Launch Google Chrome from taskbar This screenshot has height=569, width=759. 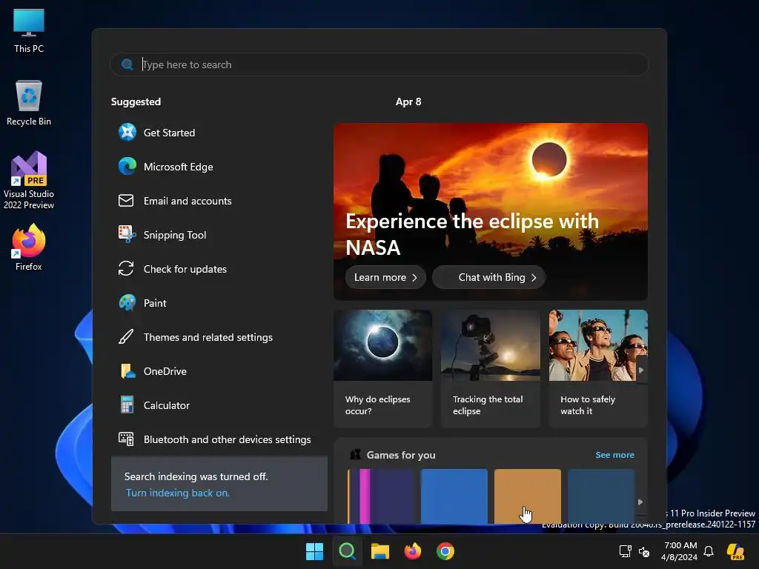coord(445,551)
